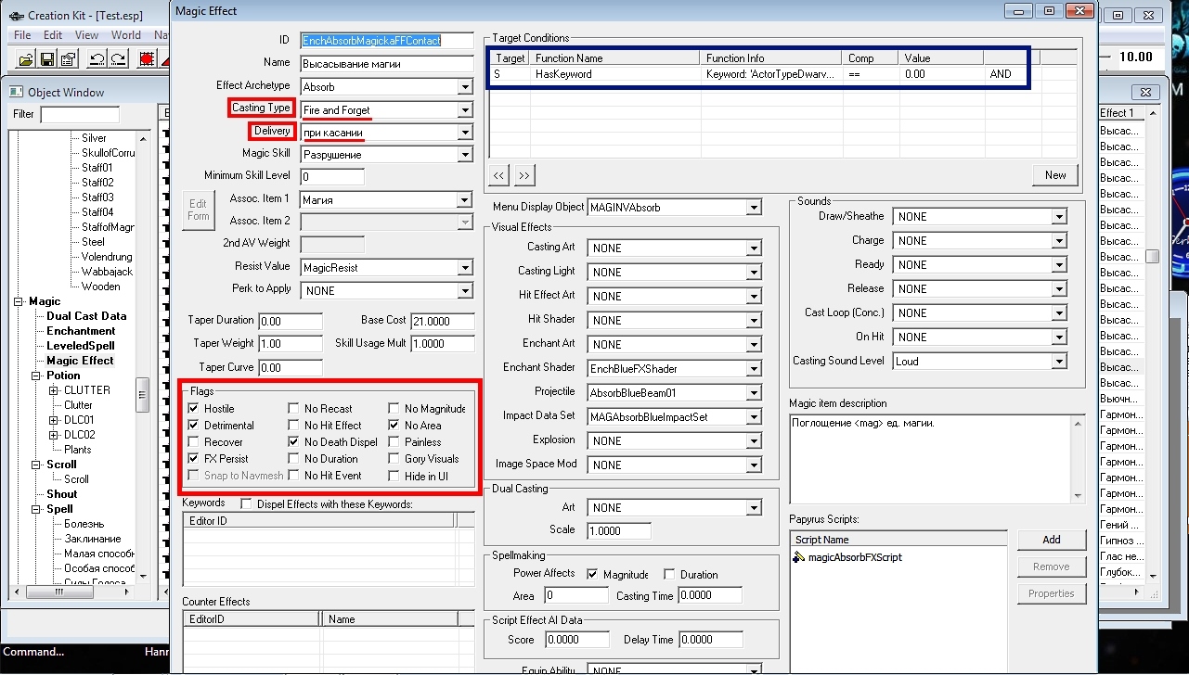1189x675 pixels.
Task: Uncheck the Hostile flag
Action: tap(193, 409)
